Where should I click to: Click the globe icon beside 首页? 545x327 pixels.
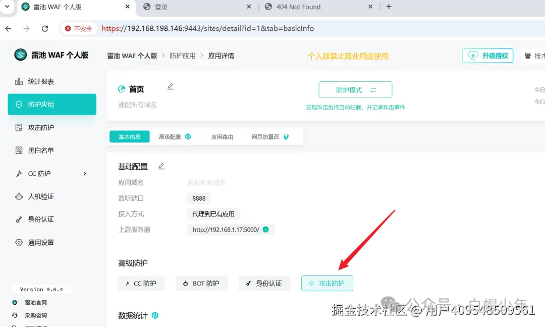coord(122,89)
